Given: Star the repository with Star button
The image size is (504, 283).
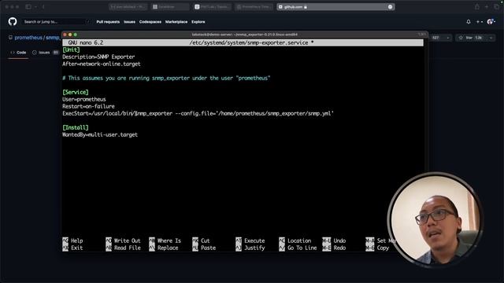Looking at the screenshot, I should click(470, 38).
